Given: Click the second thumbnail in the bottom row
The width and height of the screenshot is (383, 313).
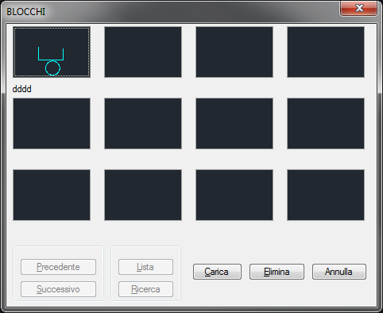Looking at the screenshot, I should tap(143, 195).
